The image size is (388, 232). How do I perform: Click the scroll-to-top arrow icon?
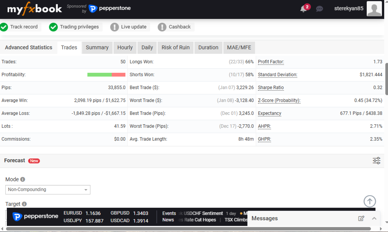click(x=369, y=201)
